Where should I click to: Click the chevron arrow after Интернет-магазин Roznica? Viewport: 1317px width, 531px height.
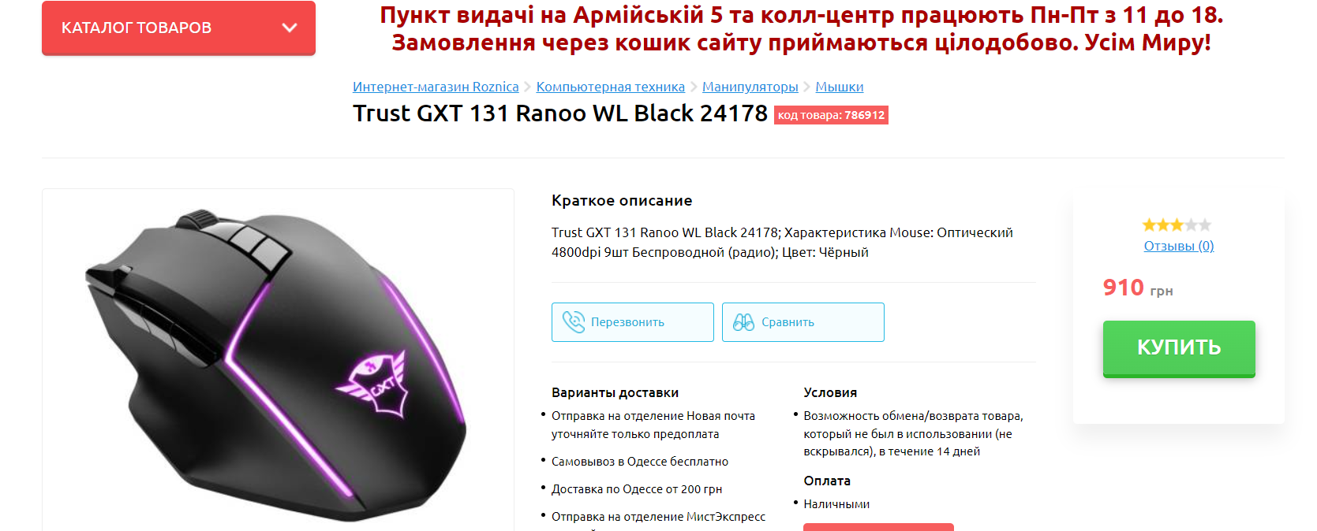coord(527,87)
